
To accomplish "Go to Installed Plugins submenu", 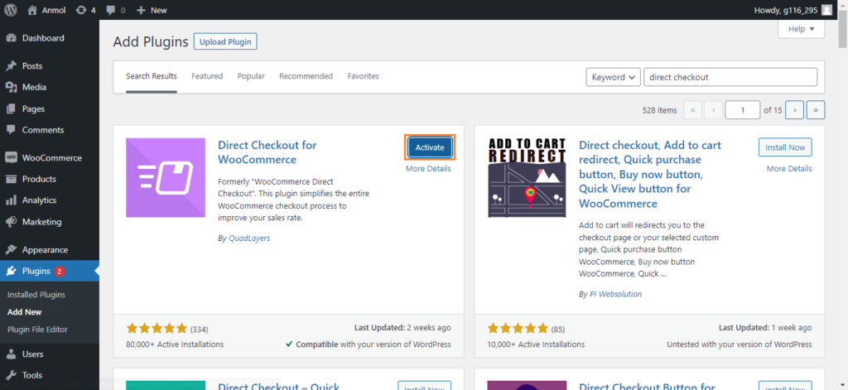I will (x=36, y=295).
